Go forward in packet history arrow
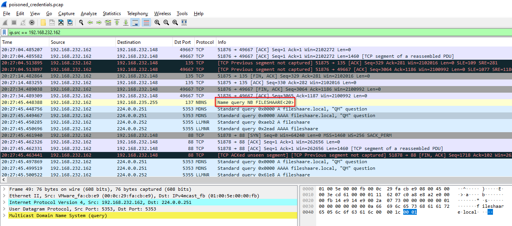This screenshot has height=226, width=512. click(x=99, y=22)
